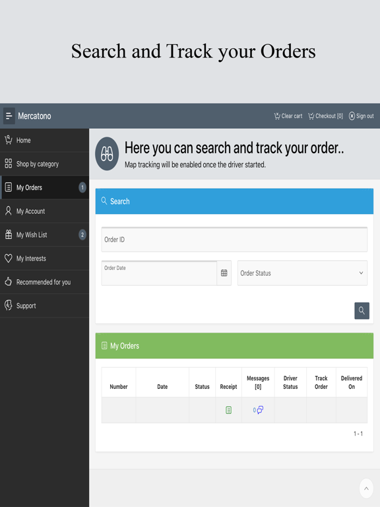The width and height of the screenshot is (380, 507).
Task: Click the Recommended thumbs-up icon
Action: point(9,282)
